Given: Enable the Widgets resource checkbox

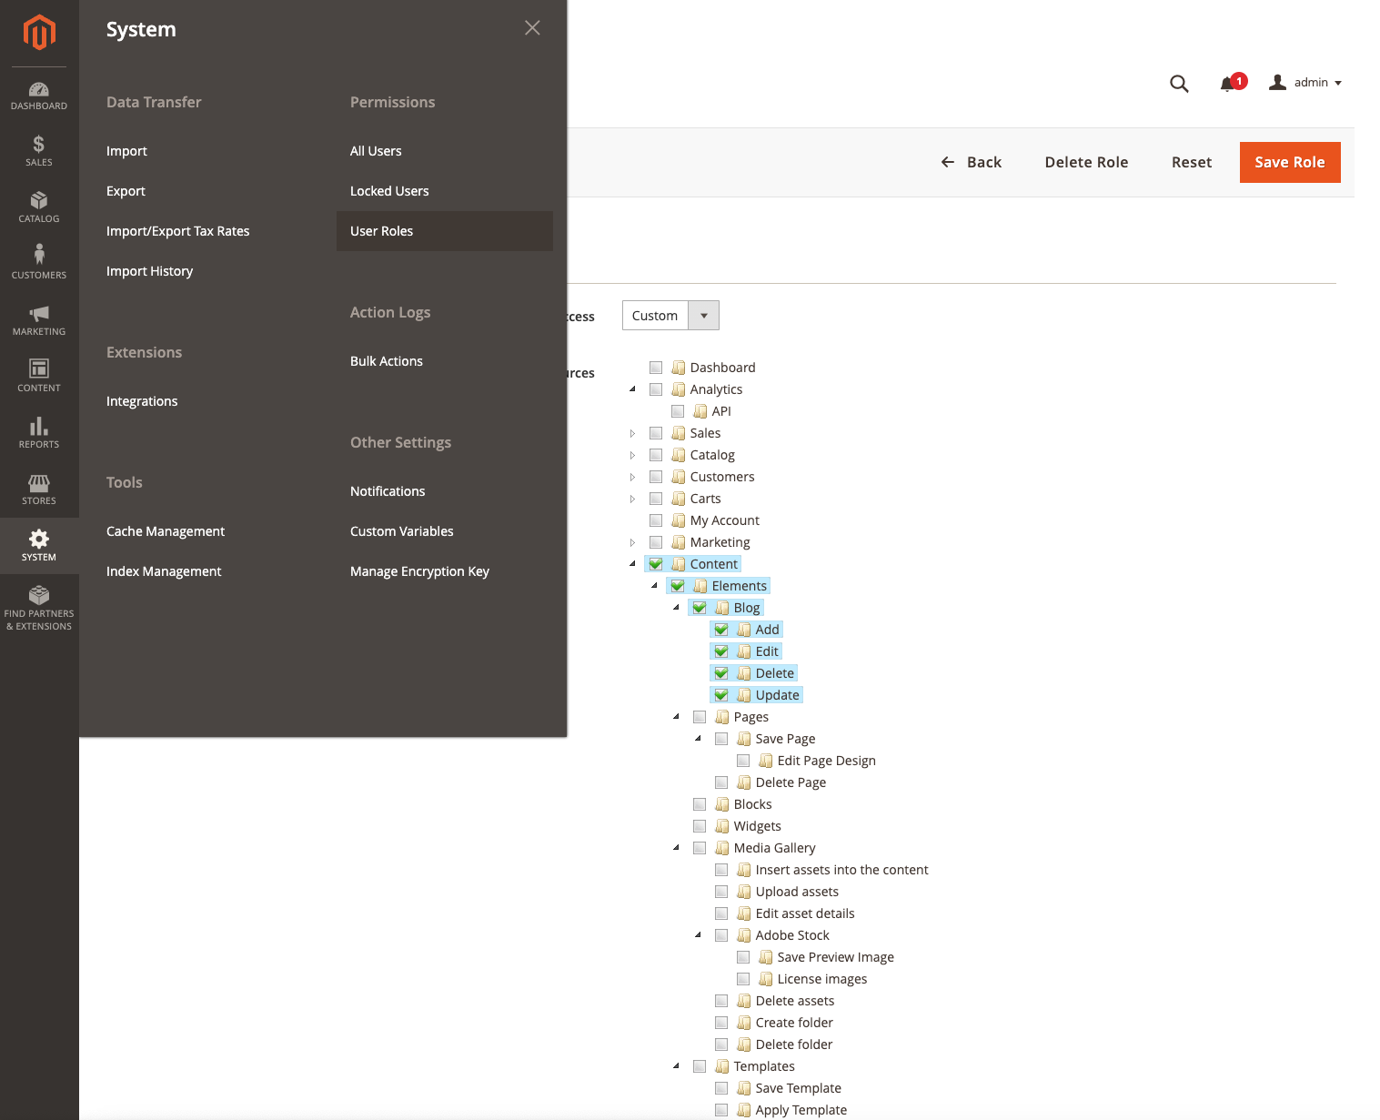Looking at the screenshot, I should click(700, 826).
